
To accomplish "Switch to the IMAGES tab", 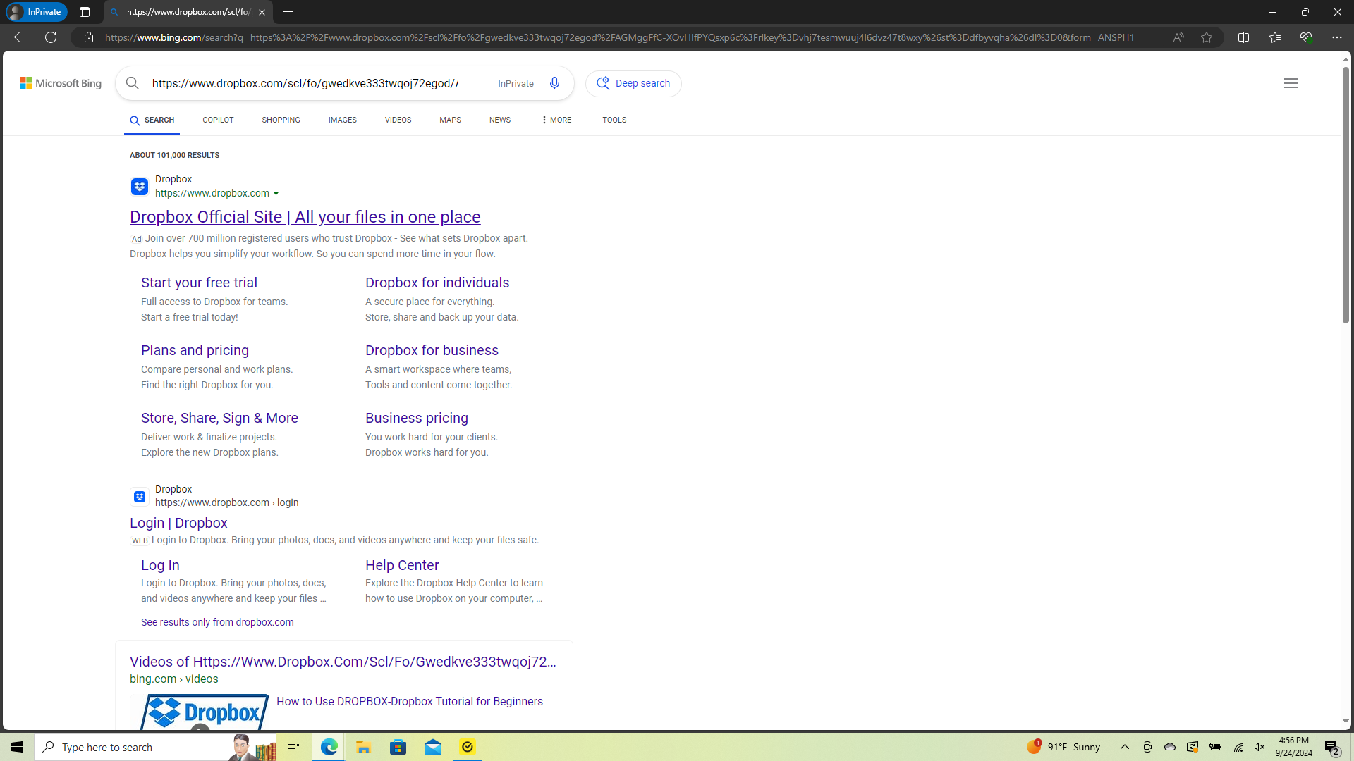I will (x=342, y=120).
